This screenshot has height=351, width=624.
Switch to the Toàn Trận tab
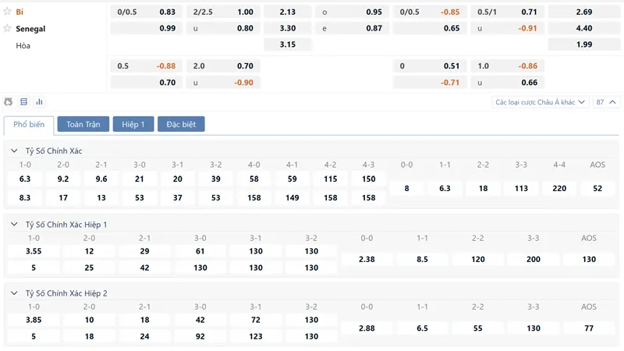point(83,124)
